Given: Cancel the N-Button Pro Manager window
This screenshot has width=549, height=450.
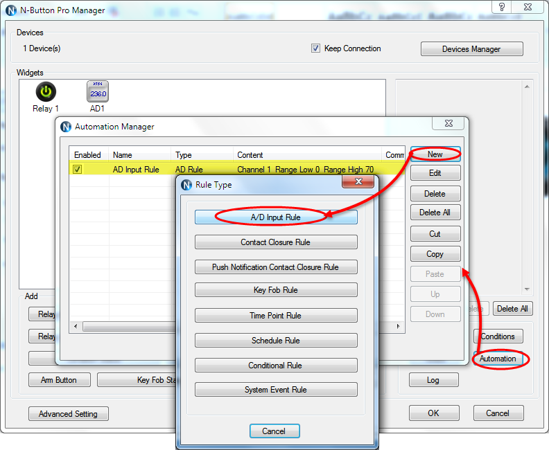Looking at the screenshot, I should coord(498,413).
